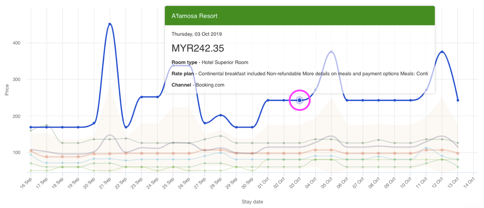Image resolution: width=484 pixels, height=208 pixels.
Task: Click blue line data point for 01 Oct
Action: point(268,100)
